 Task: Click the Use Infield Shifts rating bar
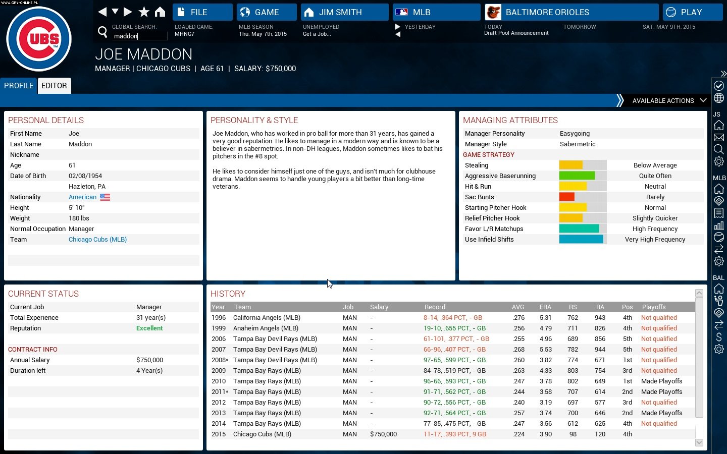[582, 240]
